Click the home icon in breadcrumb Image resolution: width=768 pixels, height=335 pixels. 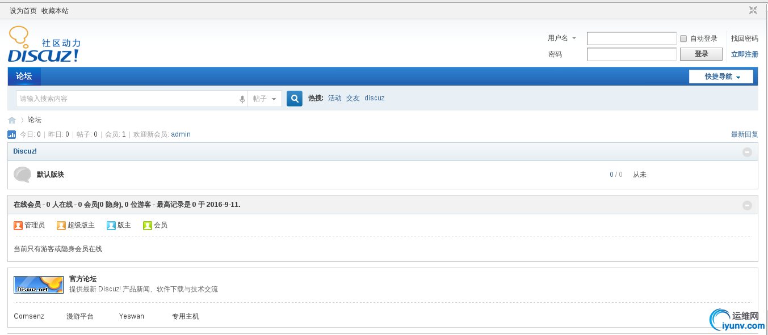pos(12,120)
